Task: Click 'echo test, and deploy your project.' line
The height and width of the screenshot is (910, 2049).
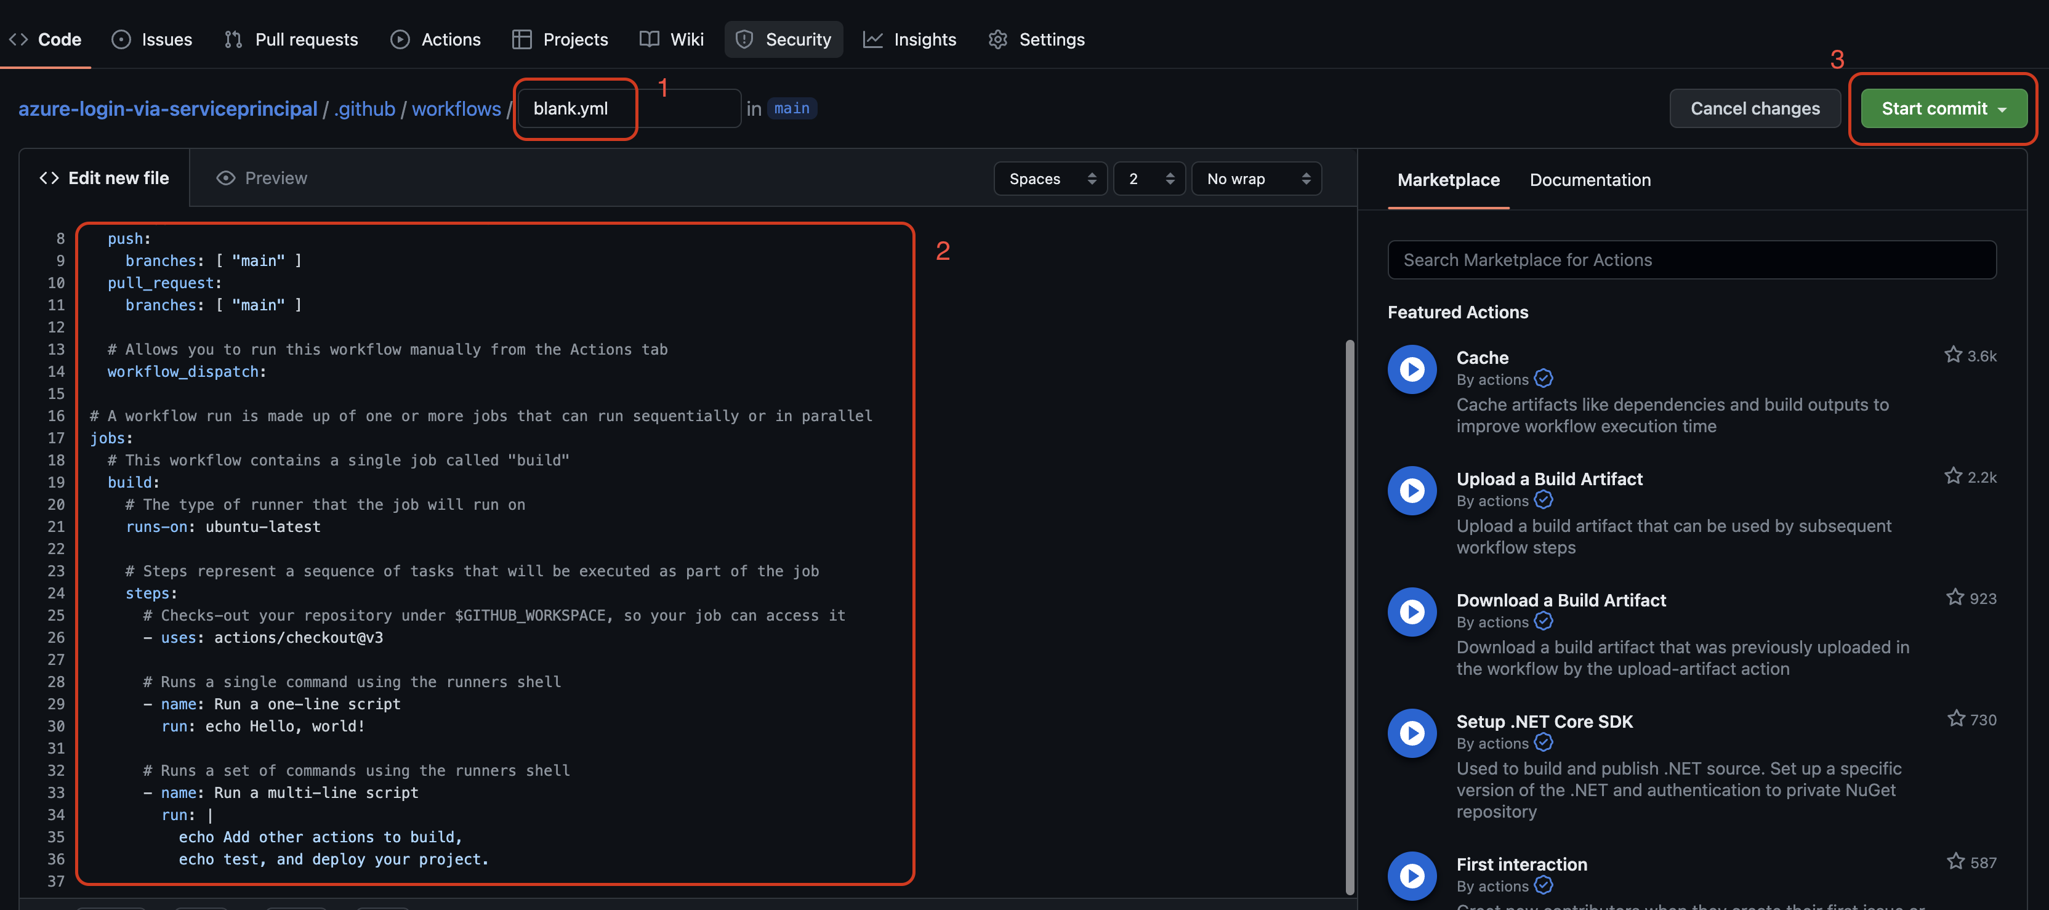Action: pos(333,859)
